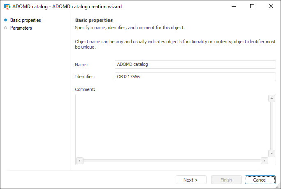Select the Parameters step bullet

click(5, 28)
